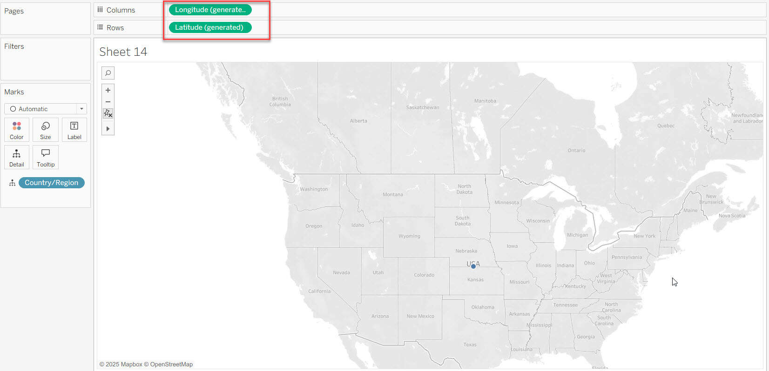Image resolution: width=769 pixels, height=371 pixels.
Task: Click the Size button in Marks
Action: (46, 130)
